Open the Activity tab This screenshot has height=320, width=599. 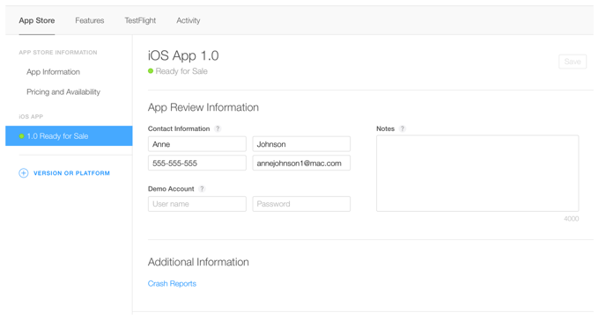(188, 20)
